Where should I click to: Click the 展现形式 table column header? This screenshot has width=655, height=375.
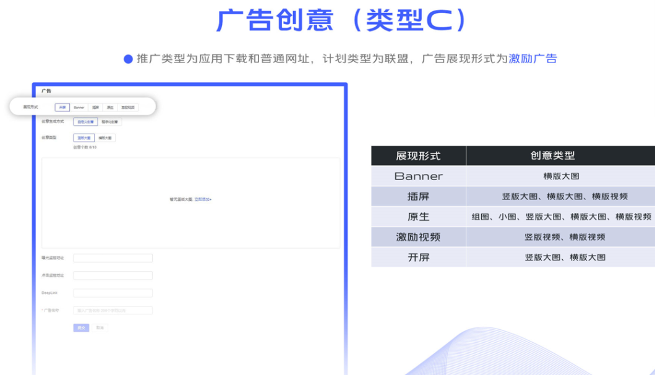coord(418,156)
